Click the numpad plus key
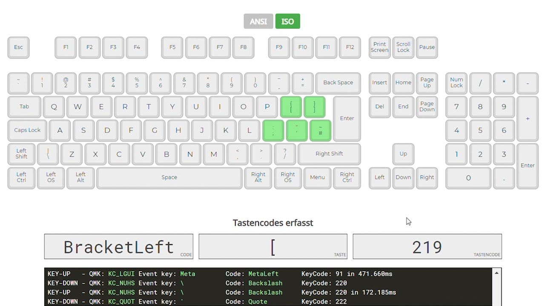Image resolution: width=545 pixels, height=306 pixels. (x=528, y=119)
